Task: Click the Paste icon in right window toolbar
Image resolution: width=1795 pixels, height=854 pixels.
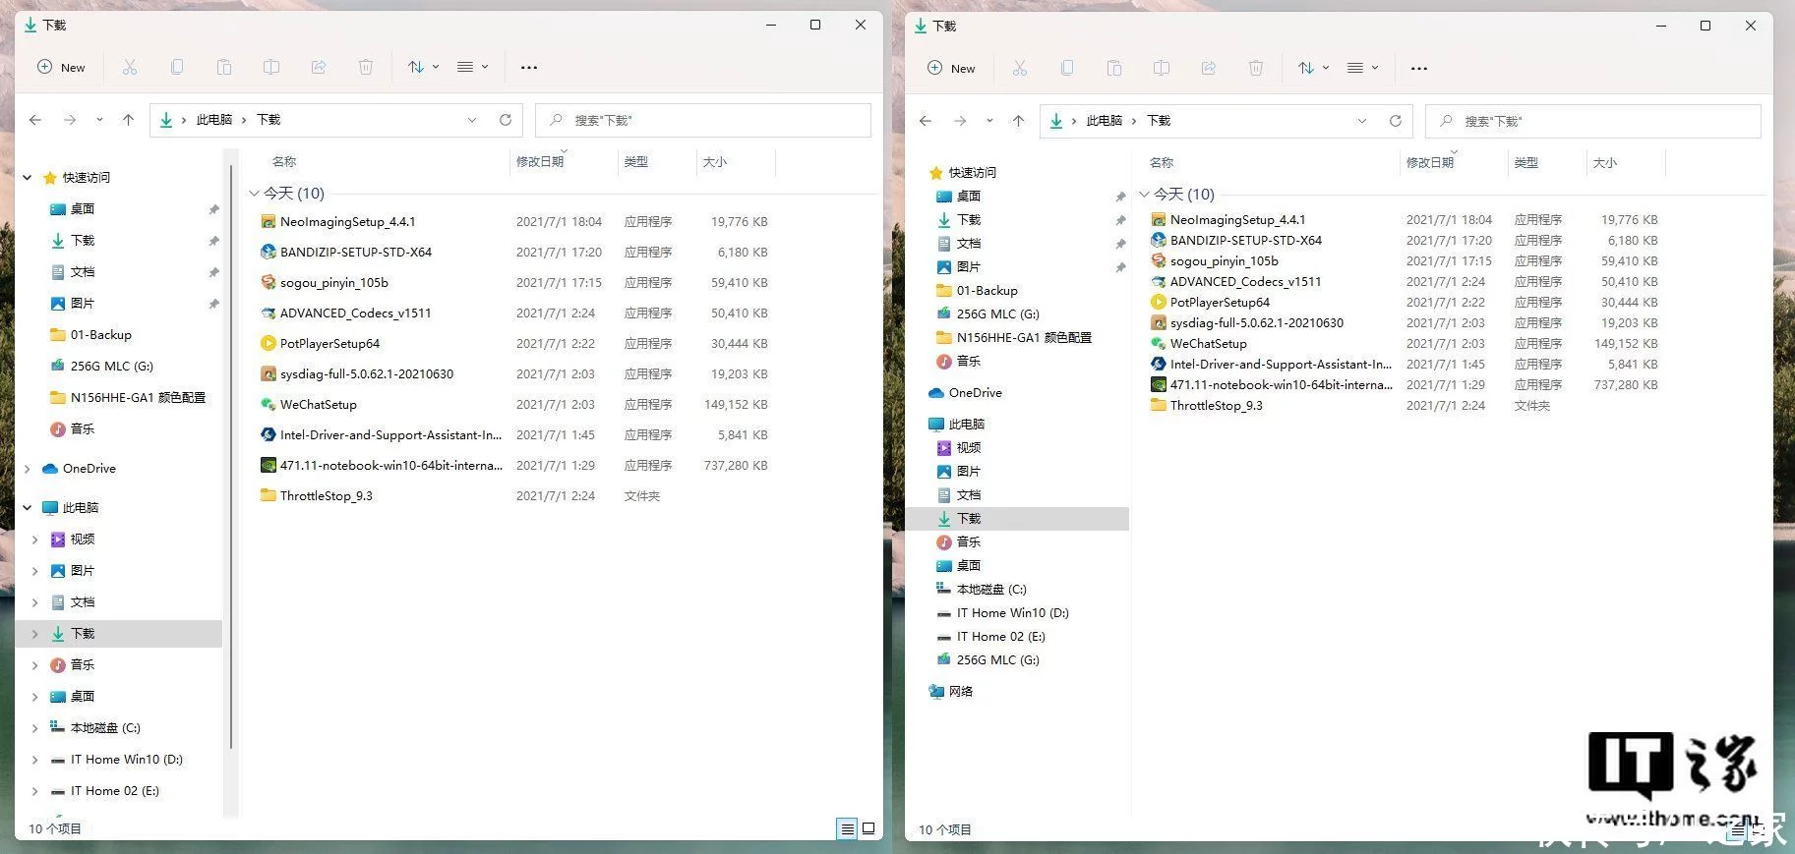Action: [x=1114, y=68]
